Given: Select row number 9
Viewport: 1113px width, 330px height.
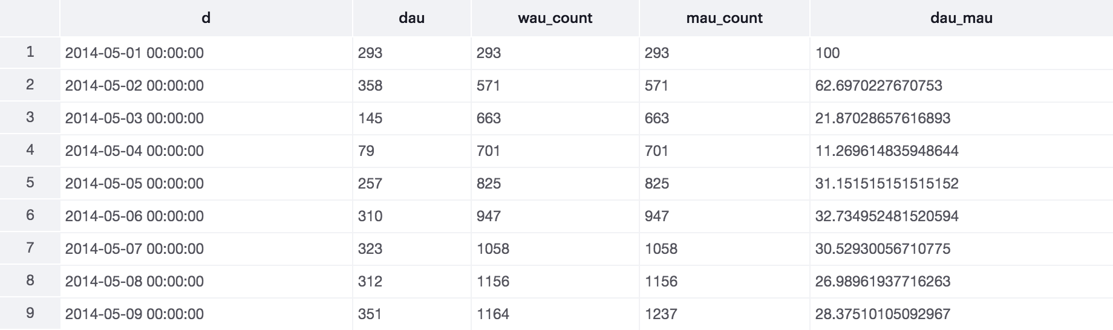Looking at the screenshot, I should 30,313.
